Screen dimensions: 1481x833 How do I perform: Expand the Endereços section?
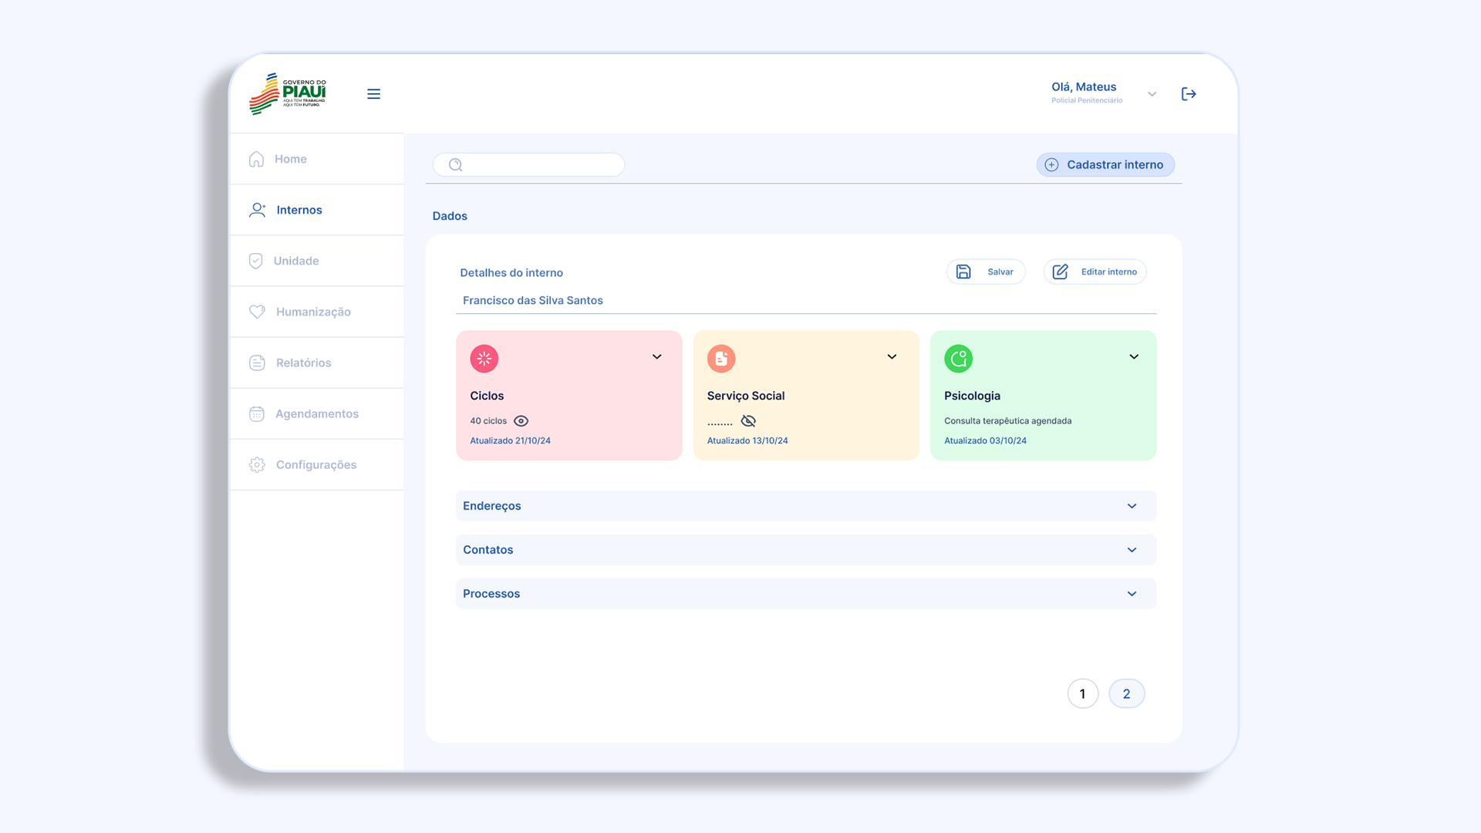[x=1132, y=506]
